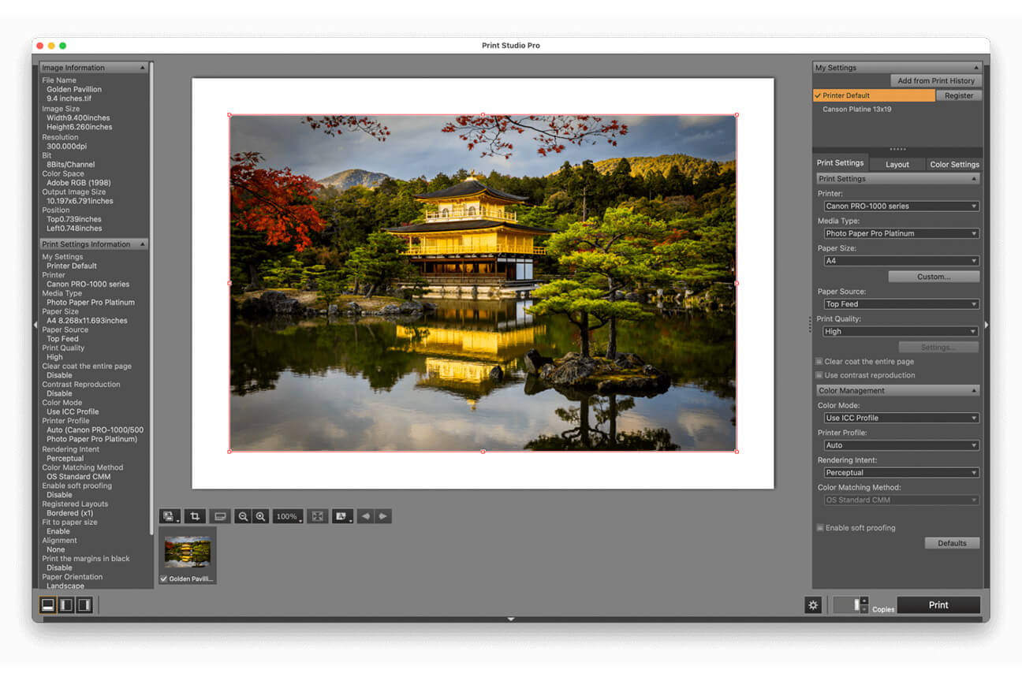
Task: Click the fit-to-window view icon
Action: point(318,516)
